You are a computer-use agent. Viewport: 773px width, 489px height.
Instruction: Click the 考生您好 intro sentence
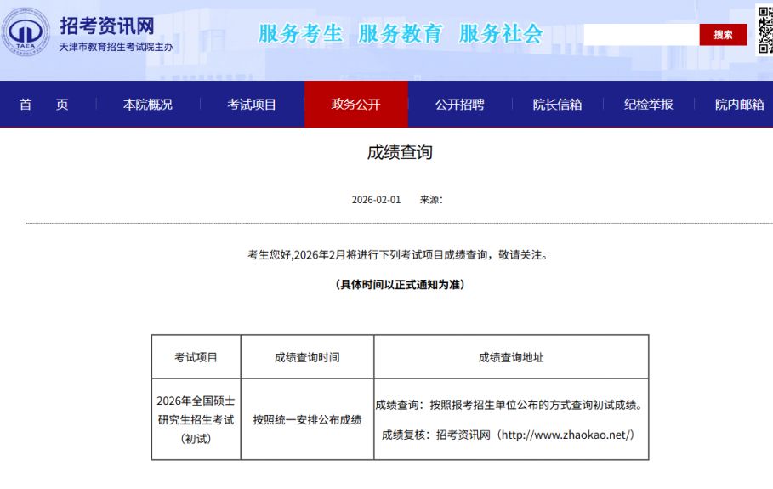[397, 255]
